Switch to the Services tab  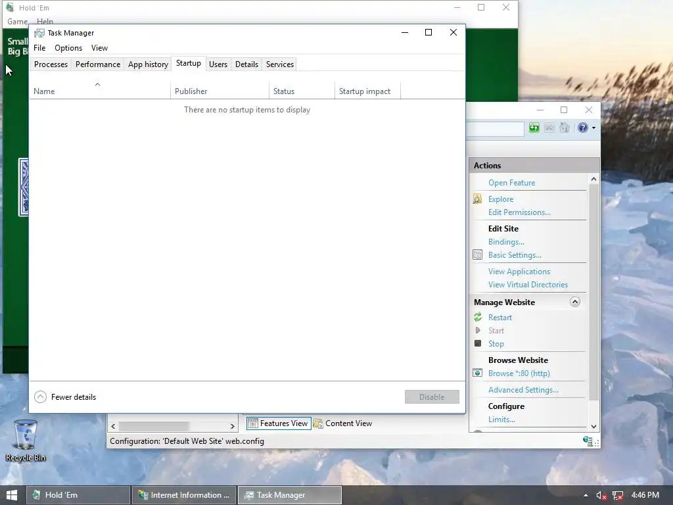coord(280,64)
